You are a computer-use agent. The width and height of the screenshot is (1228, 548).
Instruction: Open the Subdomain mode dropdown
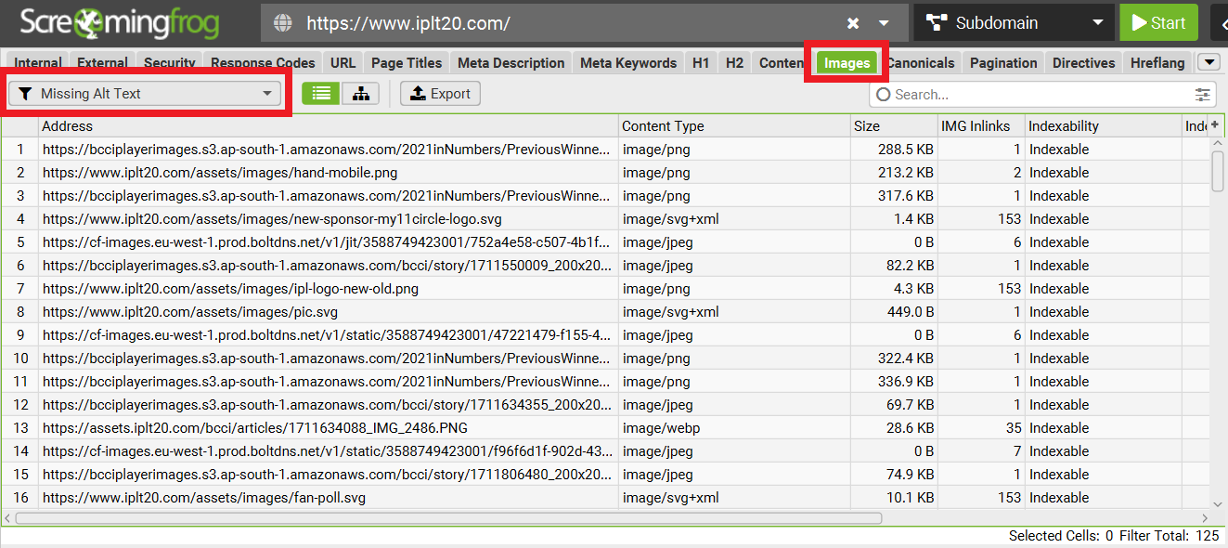pyautogui.click(x=1013, y=23)
